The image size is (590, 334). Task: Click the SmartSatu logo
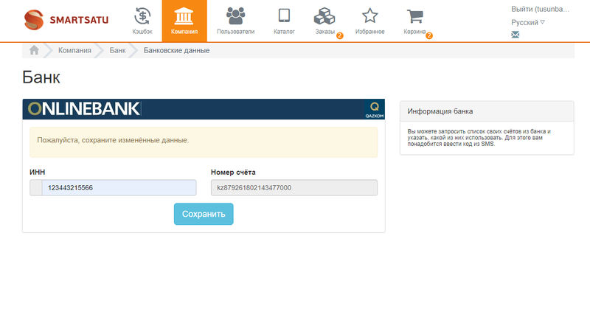[66, 20]
